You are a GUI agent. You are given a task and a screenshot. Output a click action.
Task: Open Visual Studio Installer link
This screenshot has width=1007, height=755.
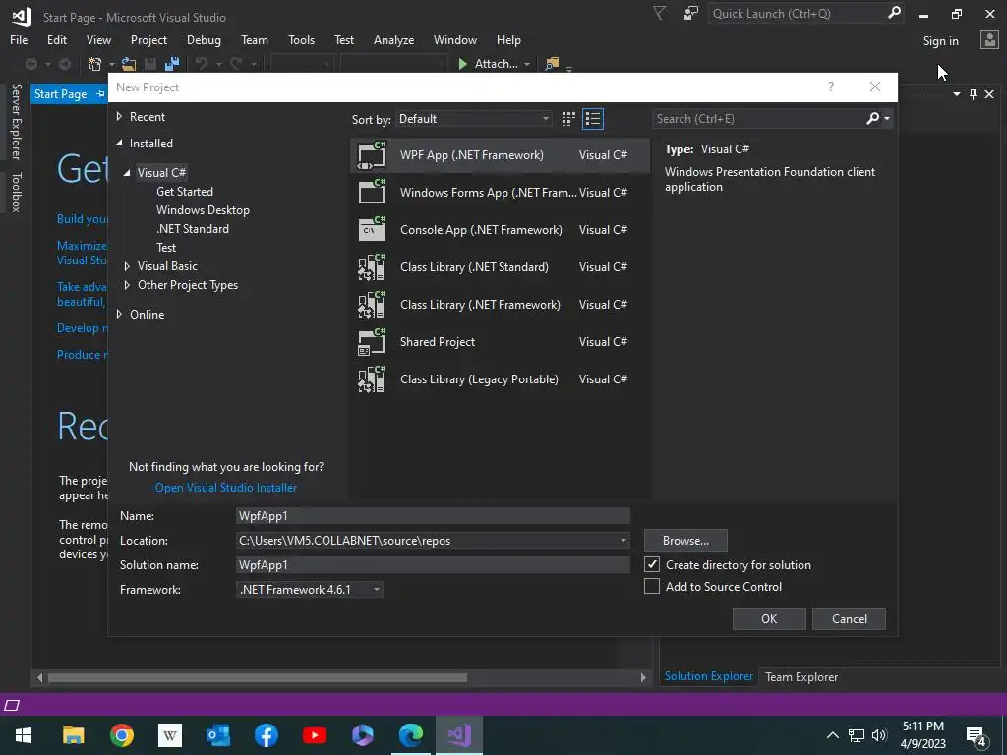pos(226,488)
